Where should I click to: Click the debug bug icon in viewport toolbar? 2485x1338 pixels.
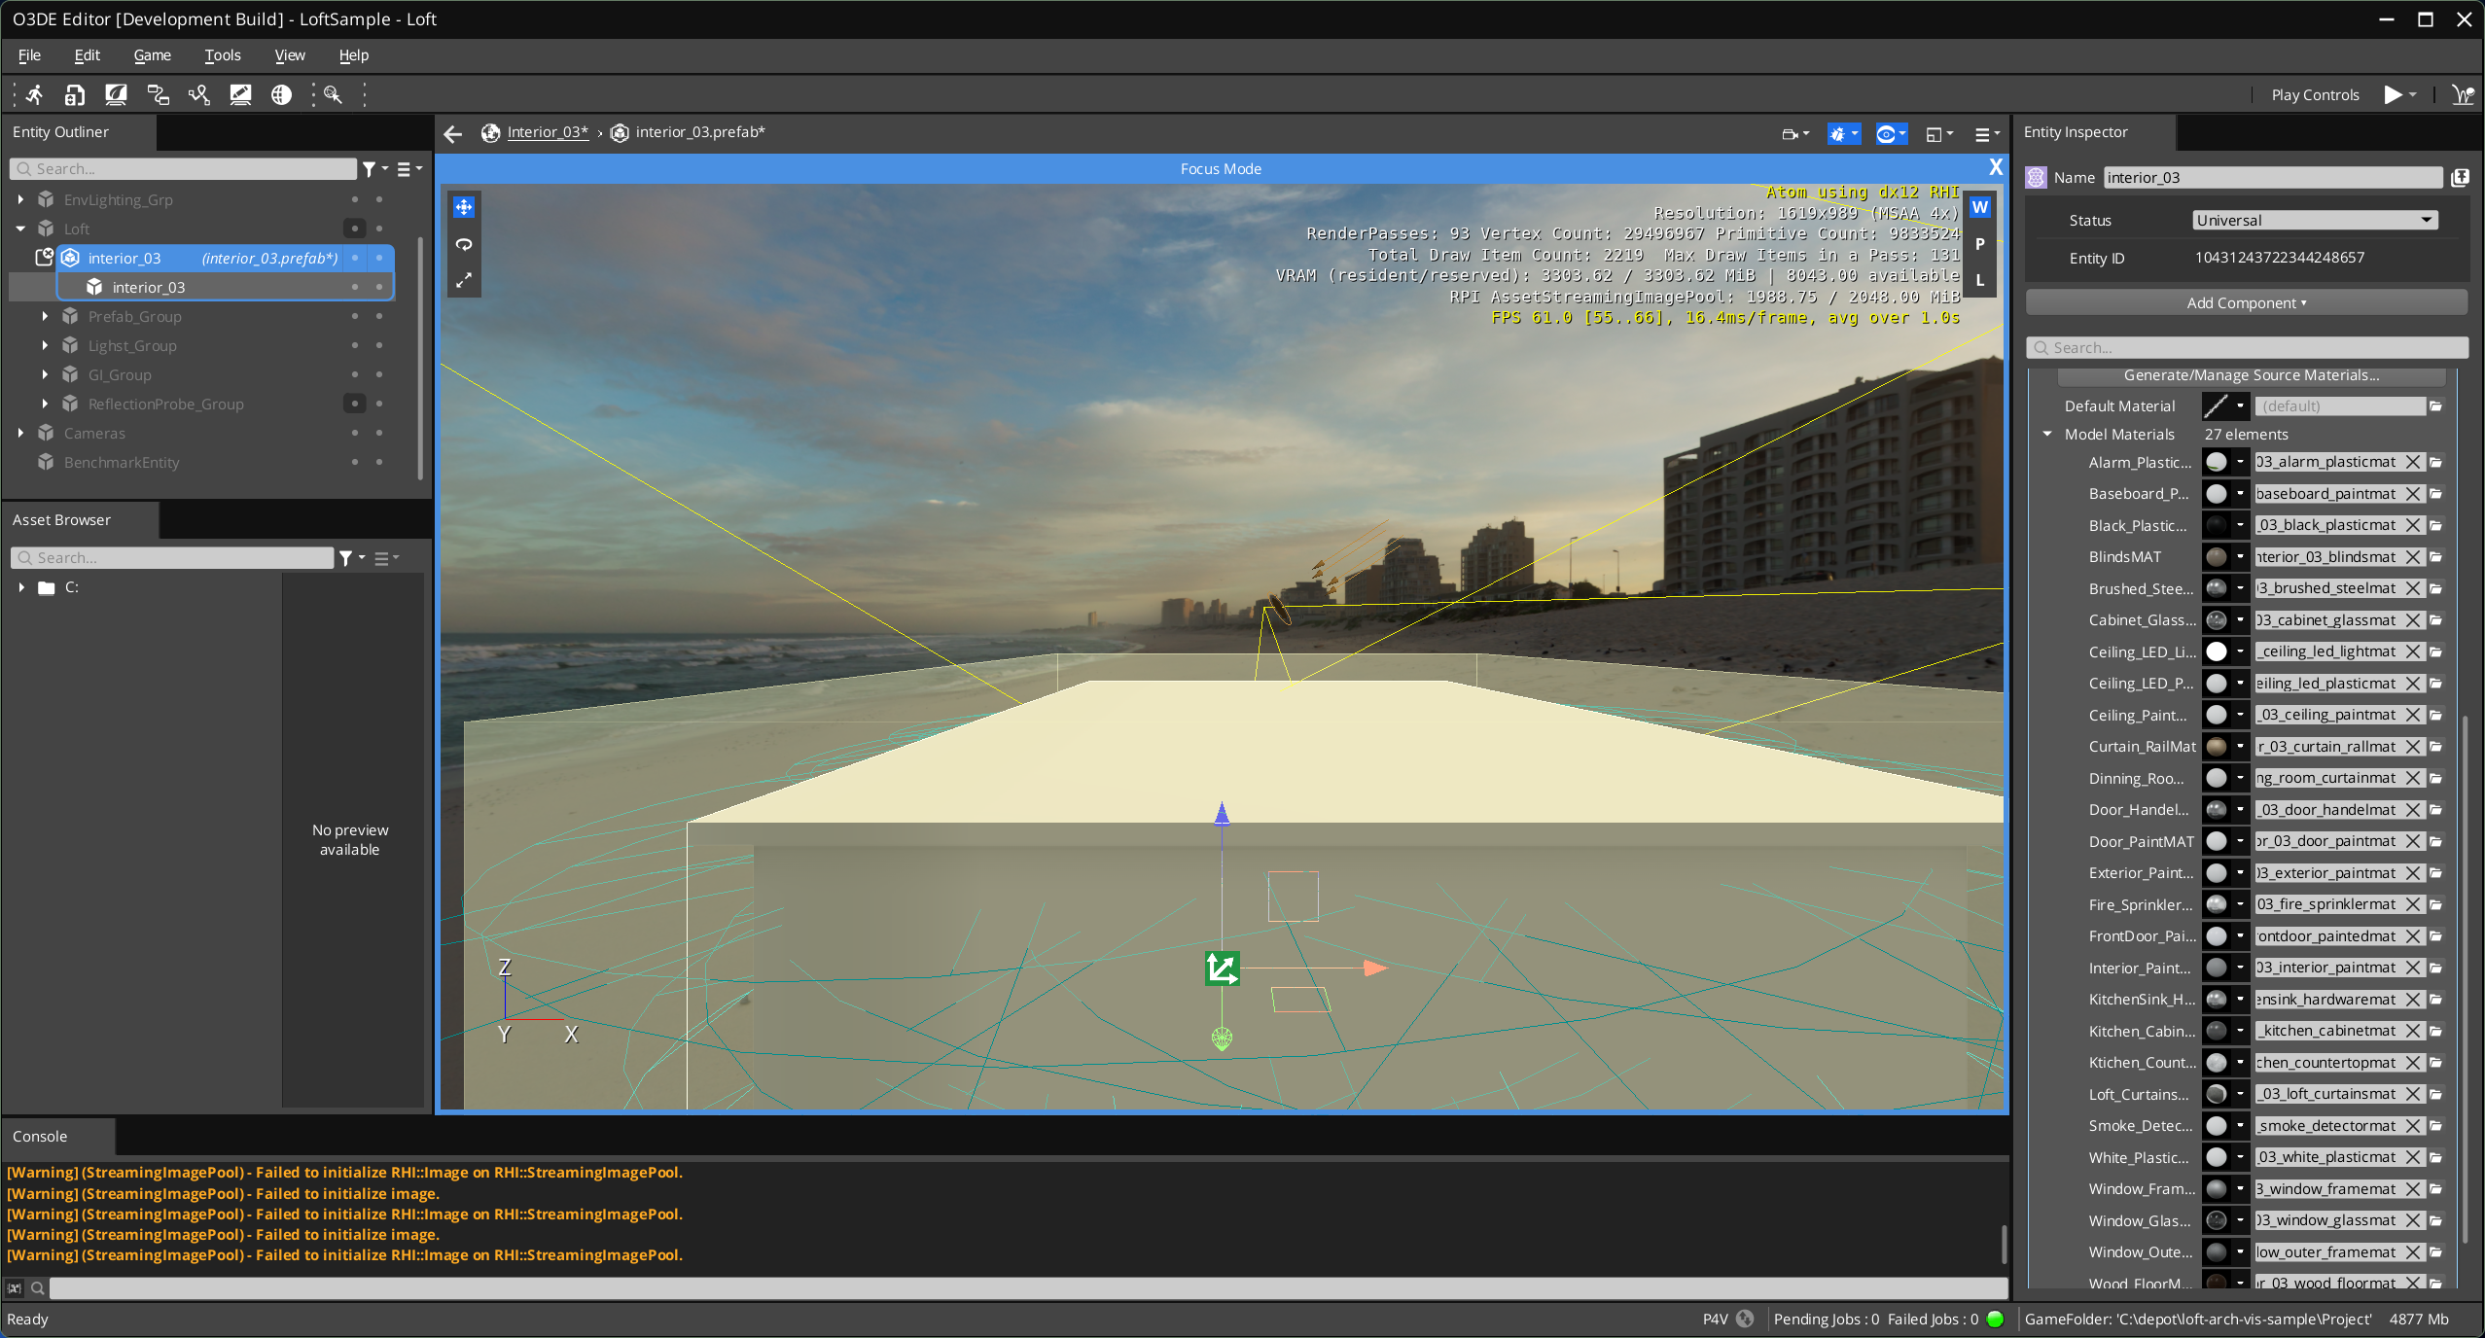1837,134
